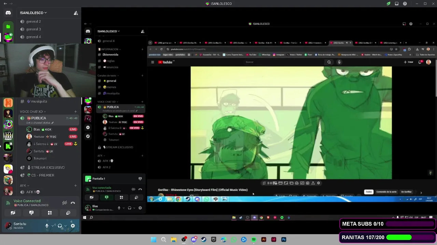
Task: Open headphone output options dropdown
Action: click(65, 226)
